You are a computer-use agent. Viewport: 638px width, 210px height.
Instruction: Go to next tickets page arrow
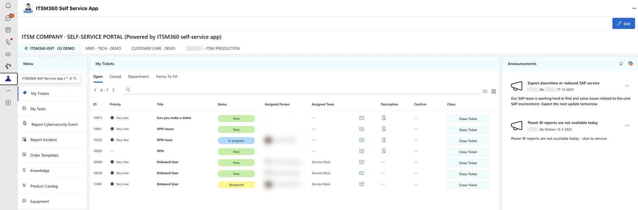[114, 90]
